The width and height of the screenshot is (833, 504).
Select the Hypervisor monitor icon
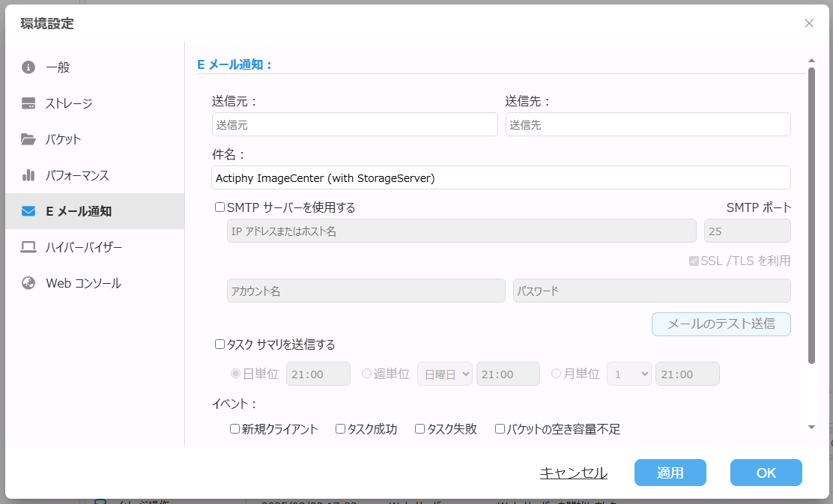coord(28,247)
